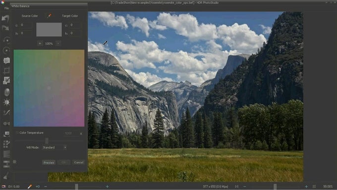Open the WB Mode dropdown
Screen dimensions: 337x190
54,148
